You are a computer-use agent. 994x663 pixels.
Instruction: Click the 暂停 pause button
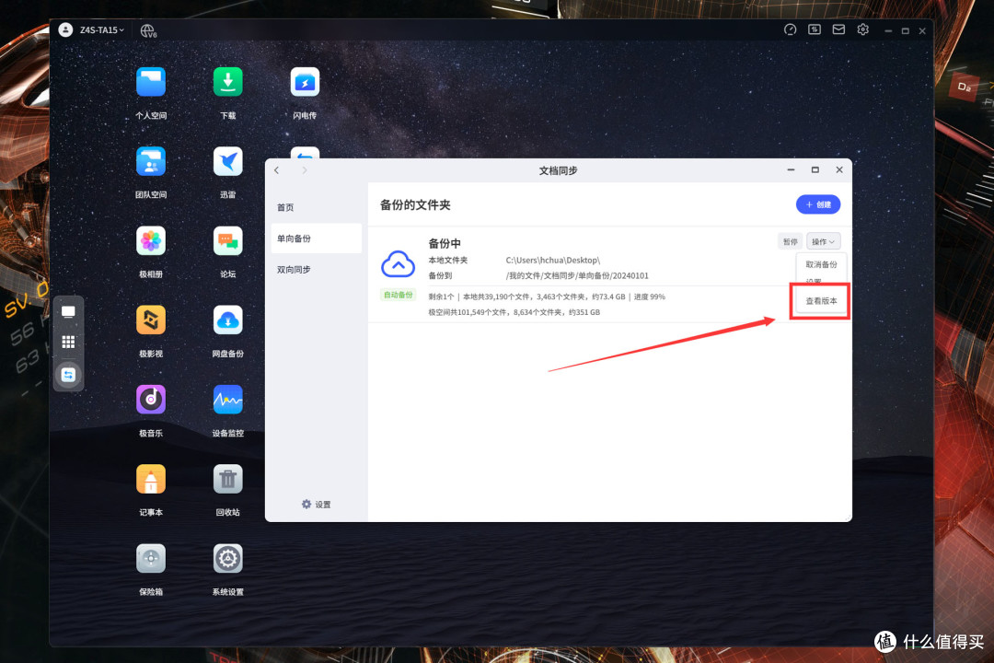[x=790, y=242]
